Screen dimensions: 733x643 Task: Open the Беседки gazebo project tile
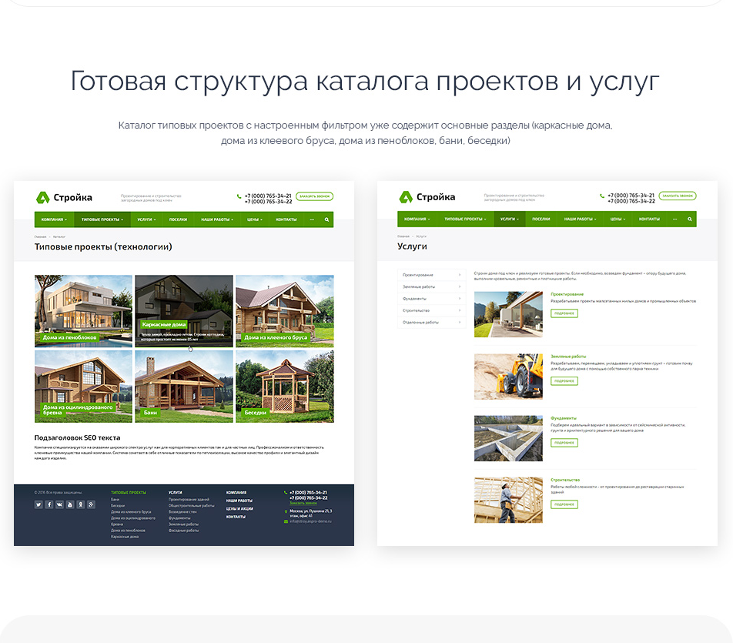[x=285, y=387]
